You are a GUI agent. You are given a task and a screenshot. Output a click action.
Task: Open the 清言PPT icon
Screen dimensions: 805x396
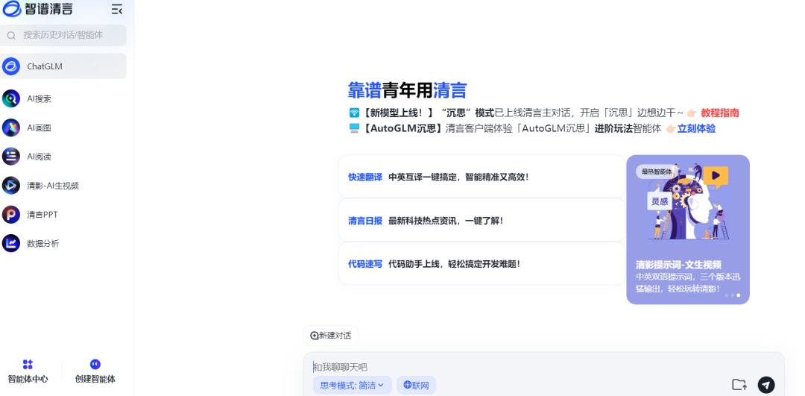(10, 215)
